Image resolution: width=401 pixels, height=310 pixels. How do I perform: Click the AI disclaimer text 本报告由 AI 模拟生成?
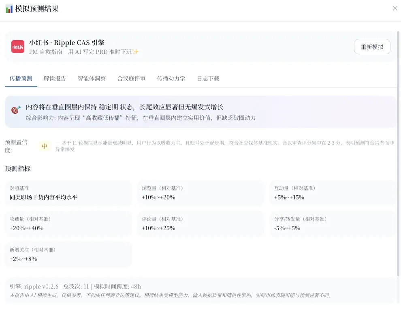(171, 295)
